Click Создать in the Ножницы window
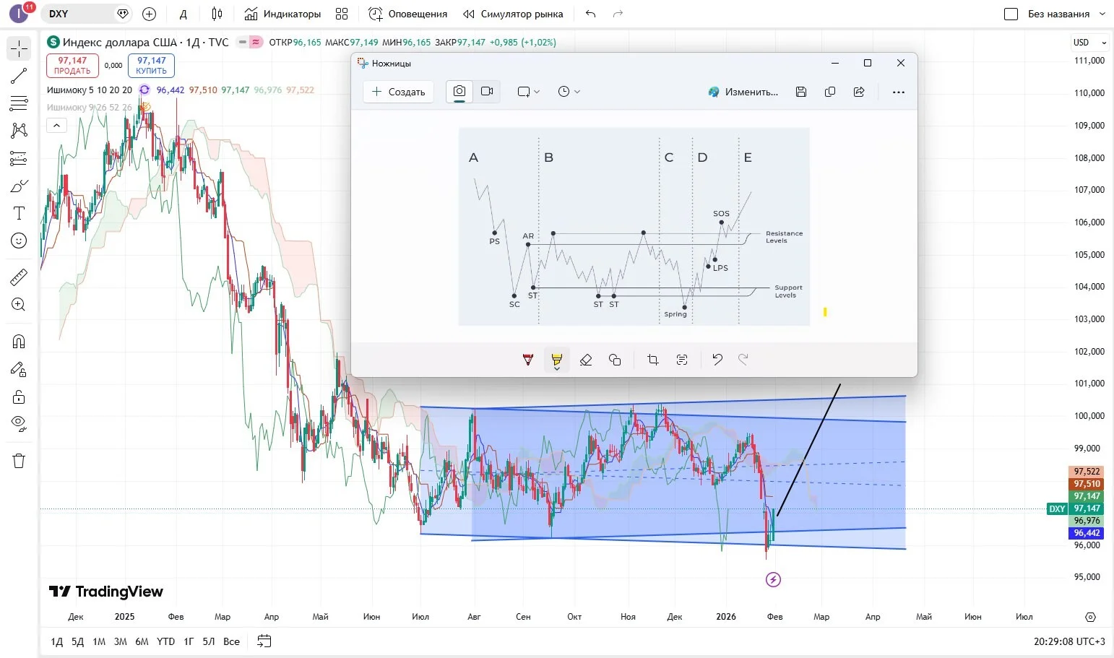The image size is (1114, 658). click(x=399, y=92)
